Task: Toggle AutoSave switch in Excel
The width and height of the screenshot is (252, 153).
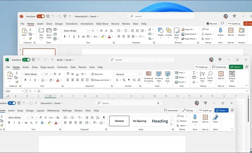Action: 26,60
